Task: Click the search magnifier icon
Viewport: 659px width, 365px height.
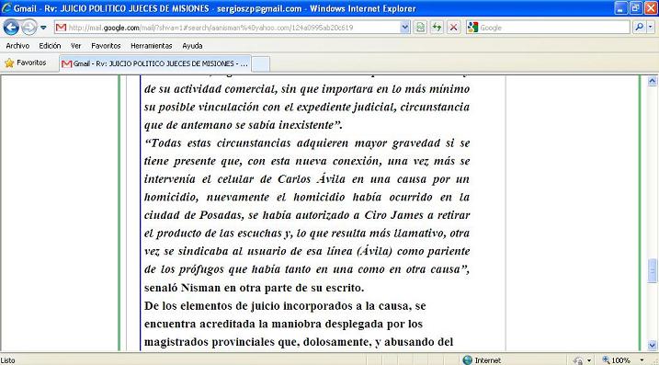Action: tap(639, 28)
